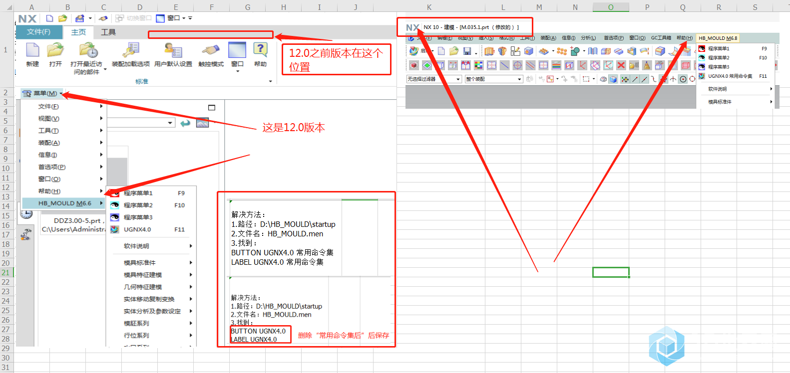Click the 帮助 question mark icon in the ribbon
The width and height of the screenshot is (790, 373).
click(x=260, y=50)
